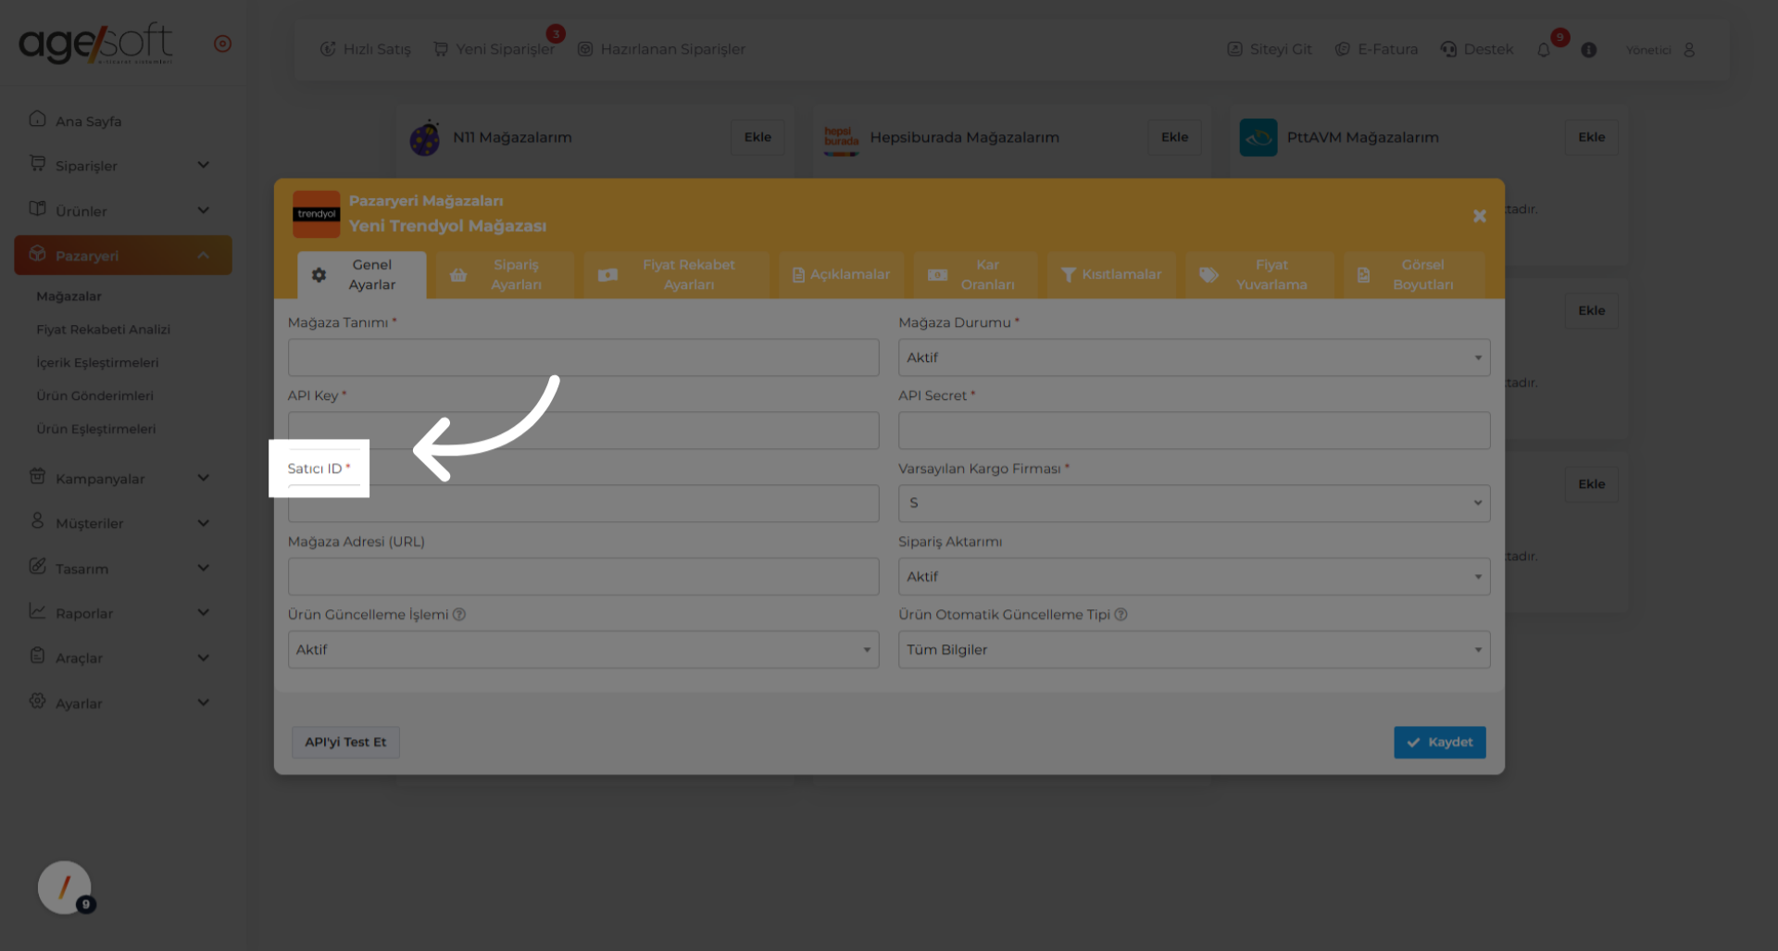Click N11 store logo icon

click(425, 138)
